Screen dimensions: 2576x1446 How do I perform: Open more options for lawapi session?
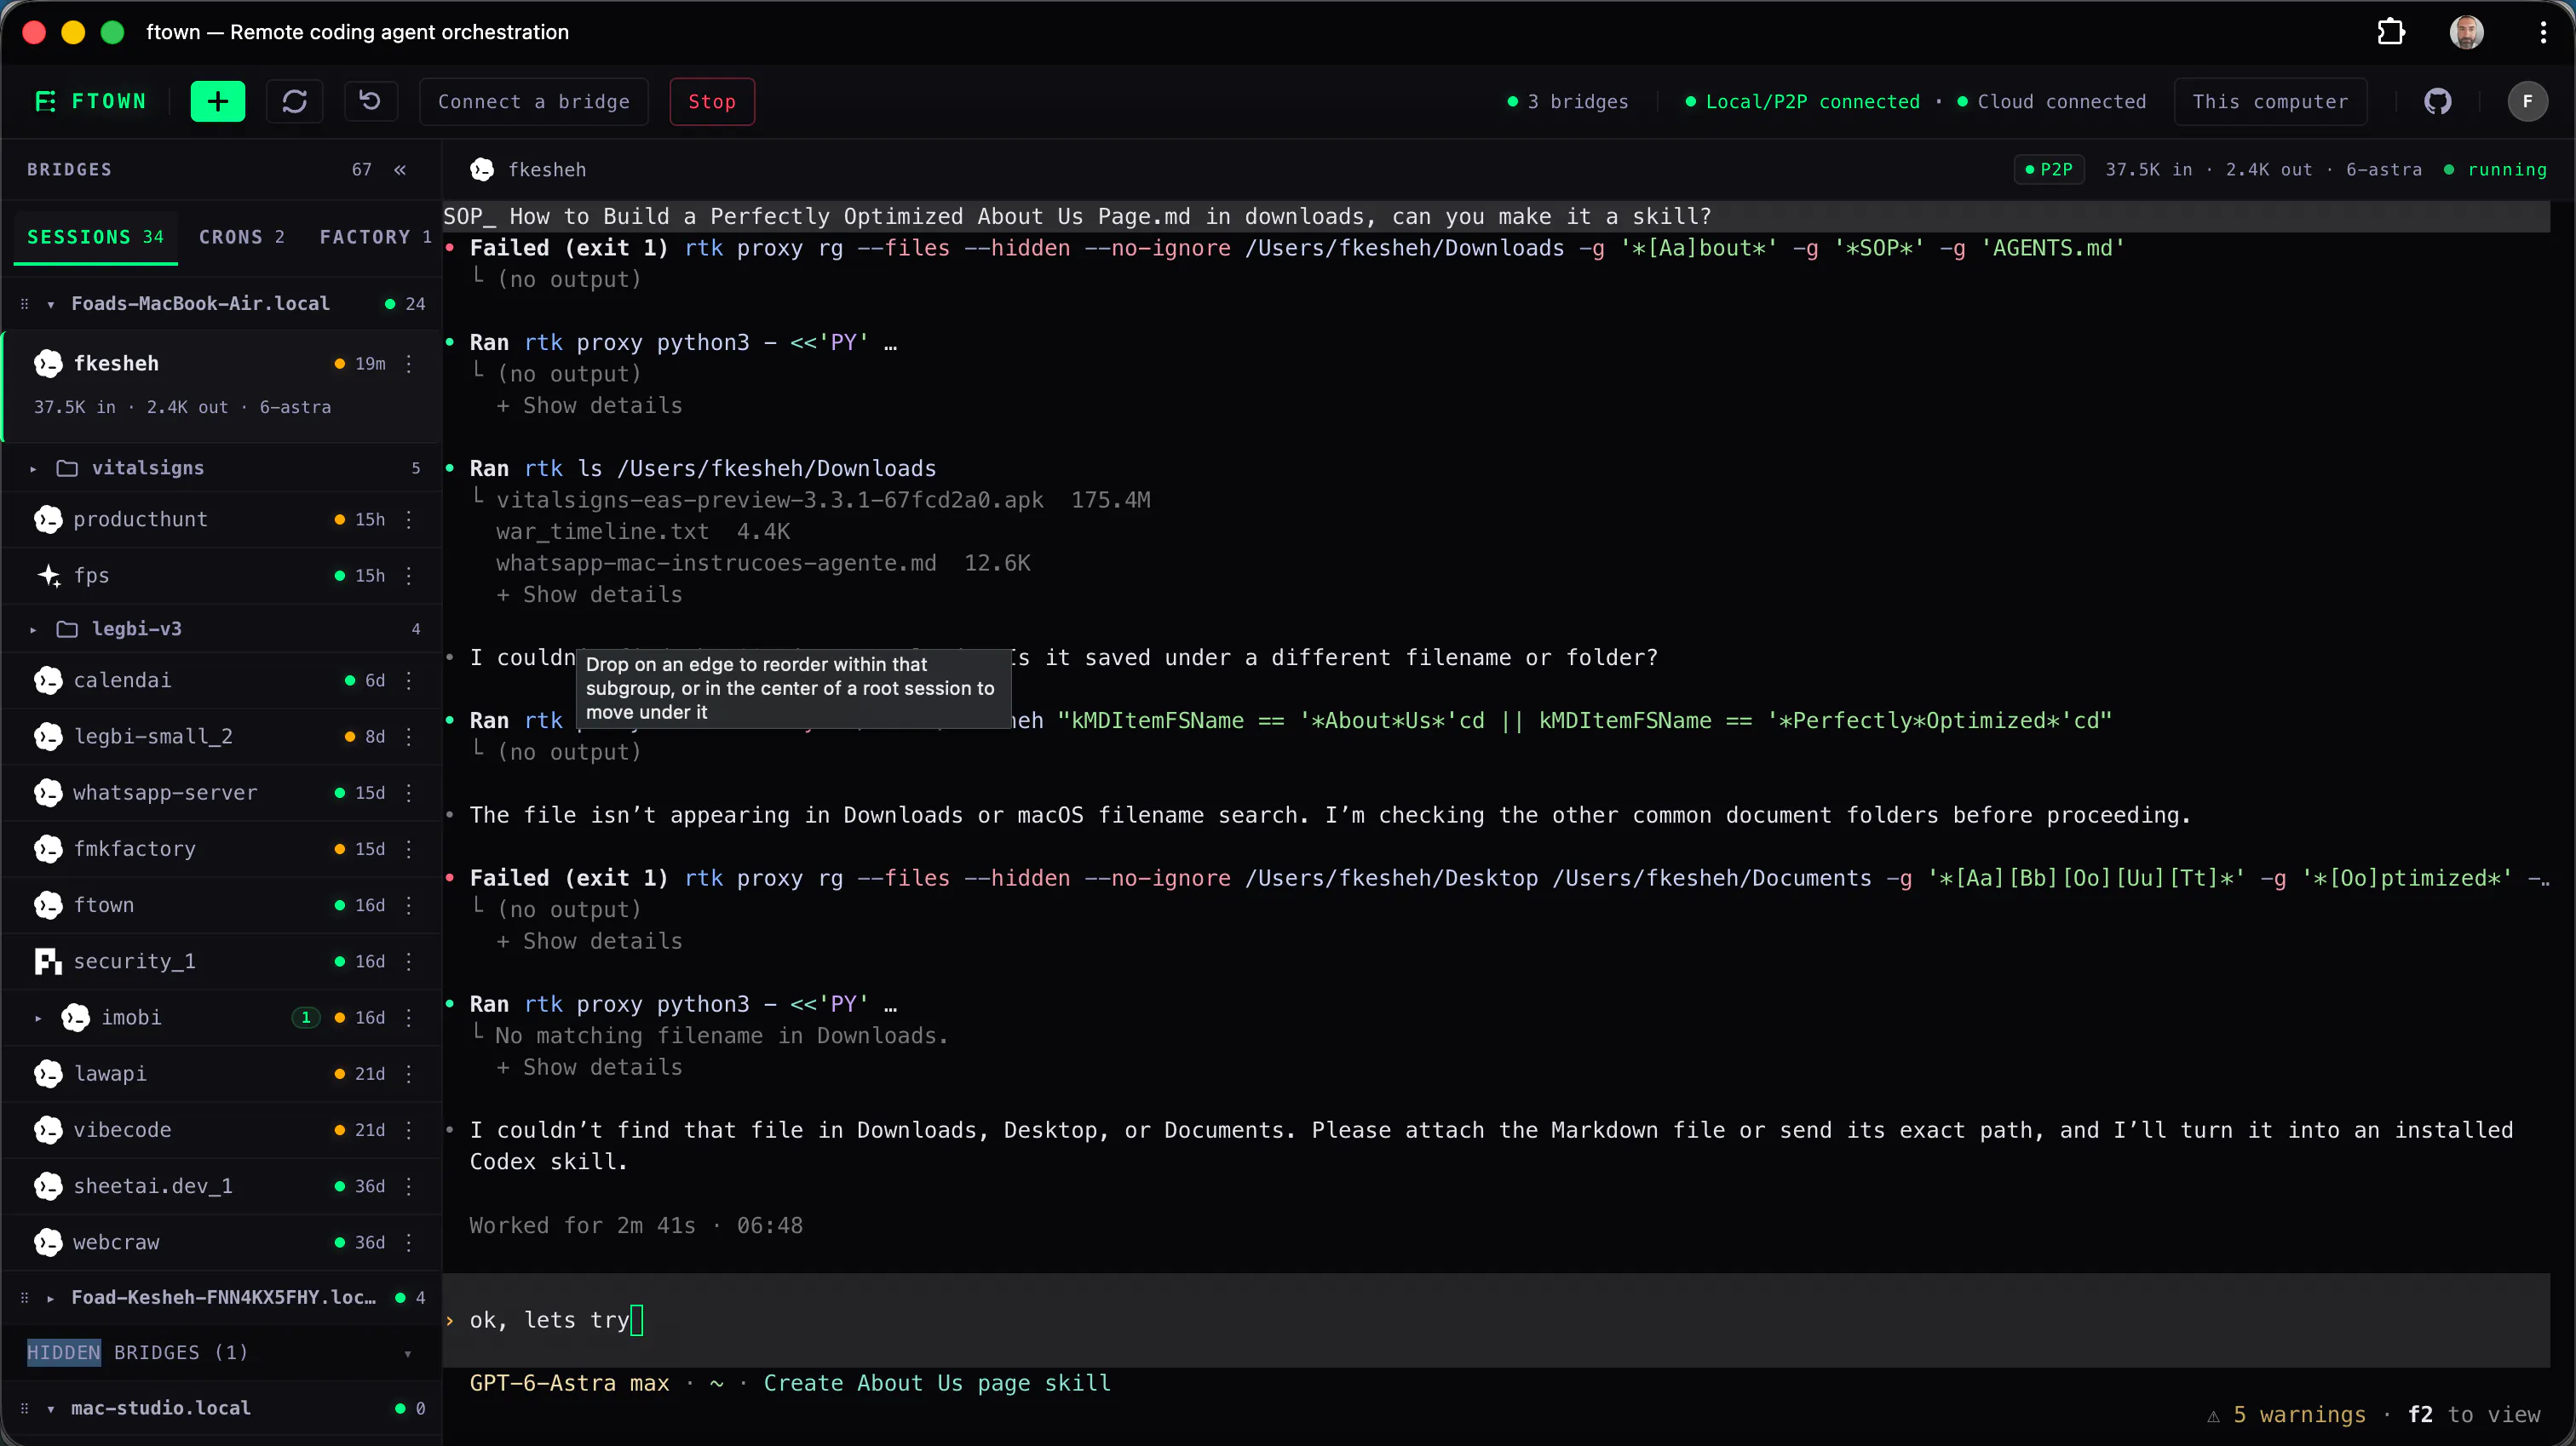[x=409, y=1073]
